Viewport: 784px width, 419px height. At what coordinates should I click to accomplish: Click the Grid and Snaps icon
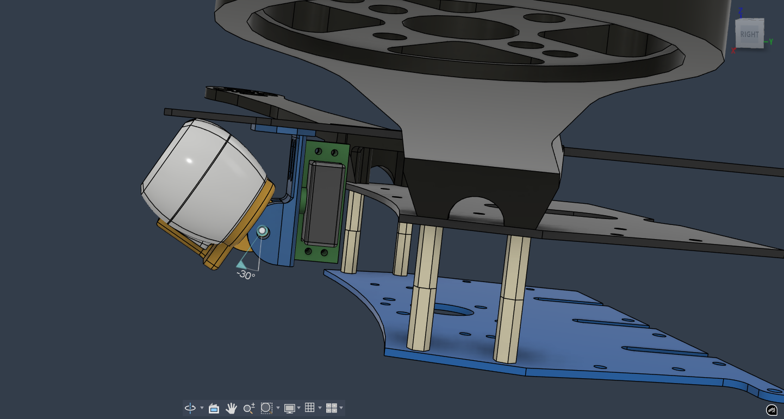(x=309, y=408)
